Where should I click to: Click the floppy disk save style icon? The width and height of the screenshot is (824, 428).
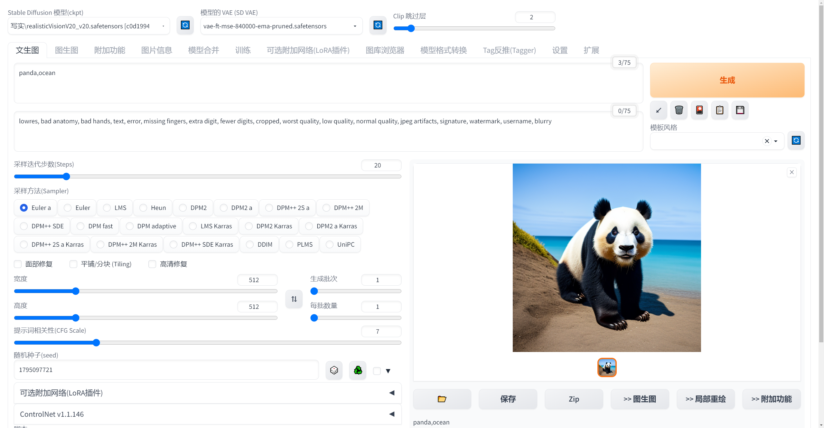point(740,110)
